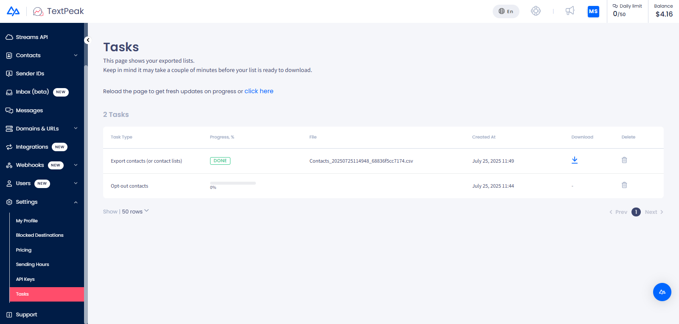
Task: Expand the Domains & URLs chevron
Action: tap(76, 128)
